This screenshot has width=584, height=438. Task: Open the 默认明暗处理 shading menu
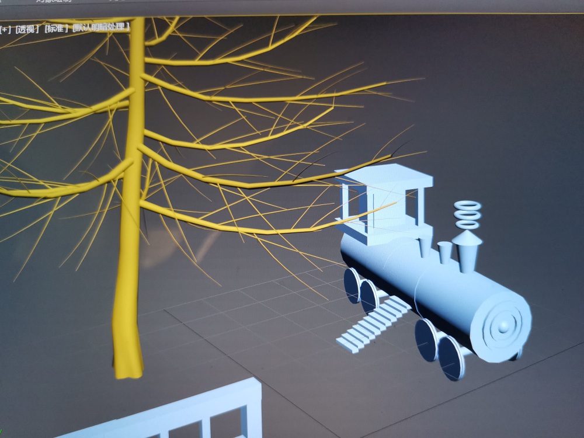click(100, 28)
